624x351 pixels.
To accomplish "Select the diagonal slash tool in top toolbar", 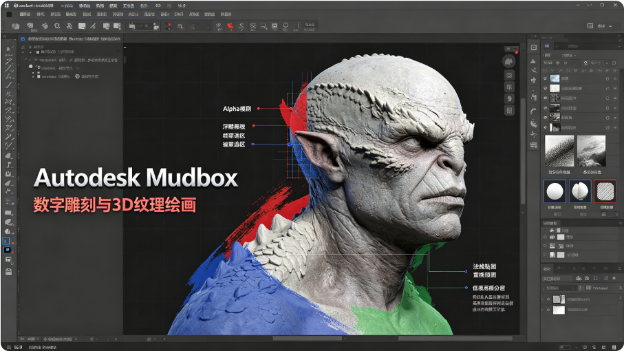I will [x=93, y=26].
